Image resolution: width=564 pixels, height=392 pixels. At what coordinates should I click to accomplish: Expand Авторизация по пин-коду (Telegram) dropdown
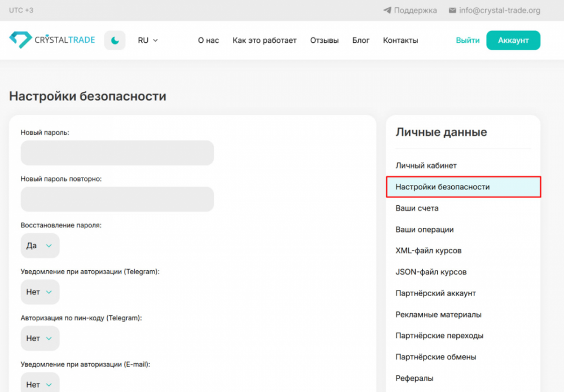pyautogui.click(x=40, y=338)
